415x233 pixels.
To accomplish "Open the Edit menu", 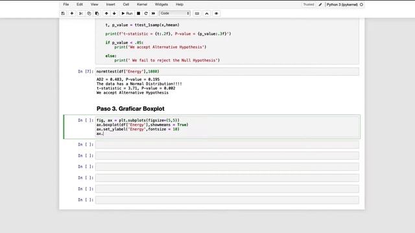I will tap(80, 5).
